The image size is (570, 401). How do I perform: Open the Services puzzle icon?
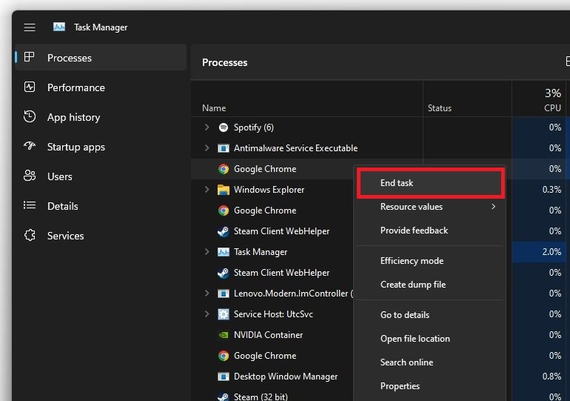pos(30,236)
